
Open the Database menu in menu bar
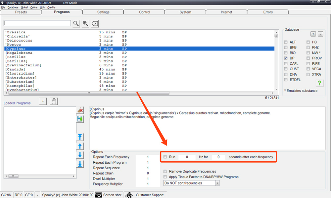click(x=13, y=7)
